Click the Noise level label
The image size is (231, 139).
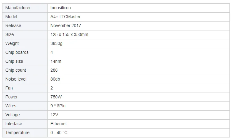click(x=16, y=79)
